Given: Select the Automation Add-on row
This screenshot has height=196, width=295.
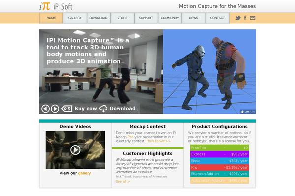Looking at the screenshot, I should click(220, 180).
